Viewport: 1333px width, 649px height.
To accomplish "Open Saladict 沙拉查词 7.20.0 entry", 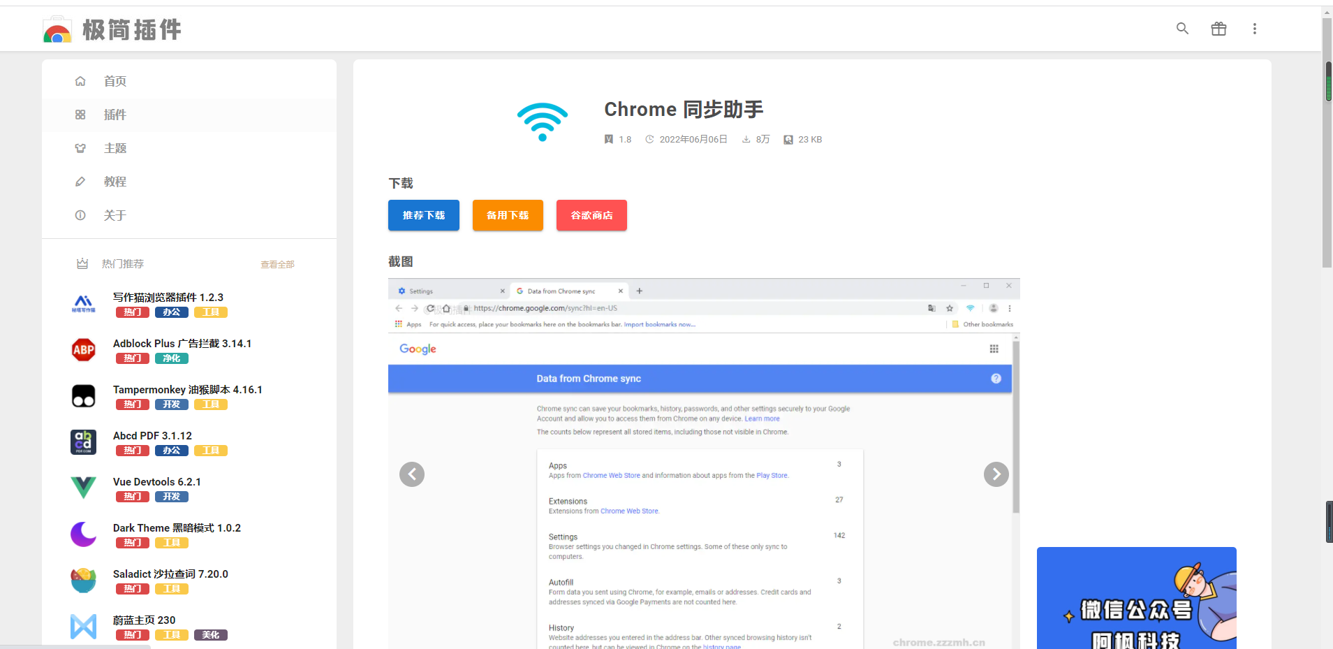I will (x=170, y=574).
